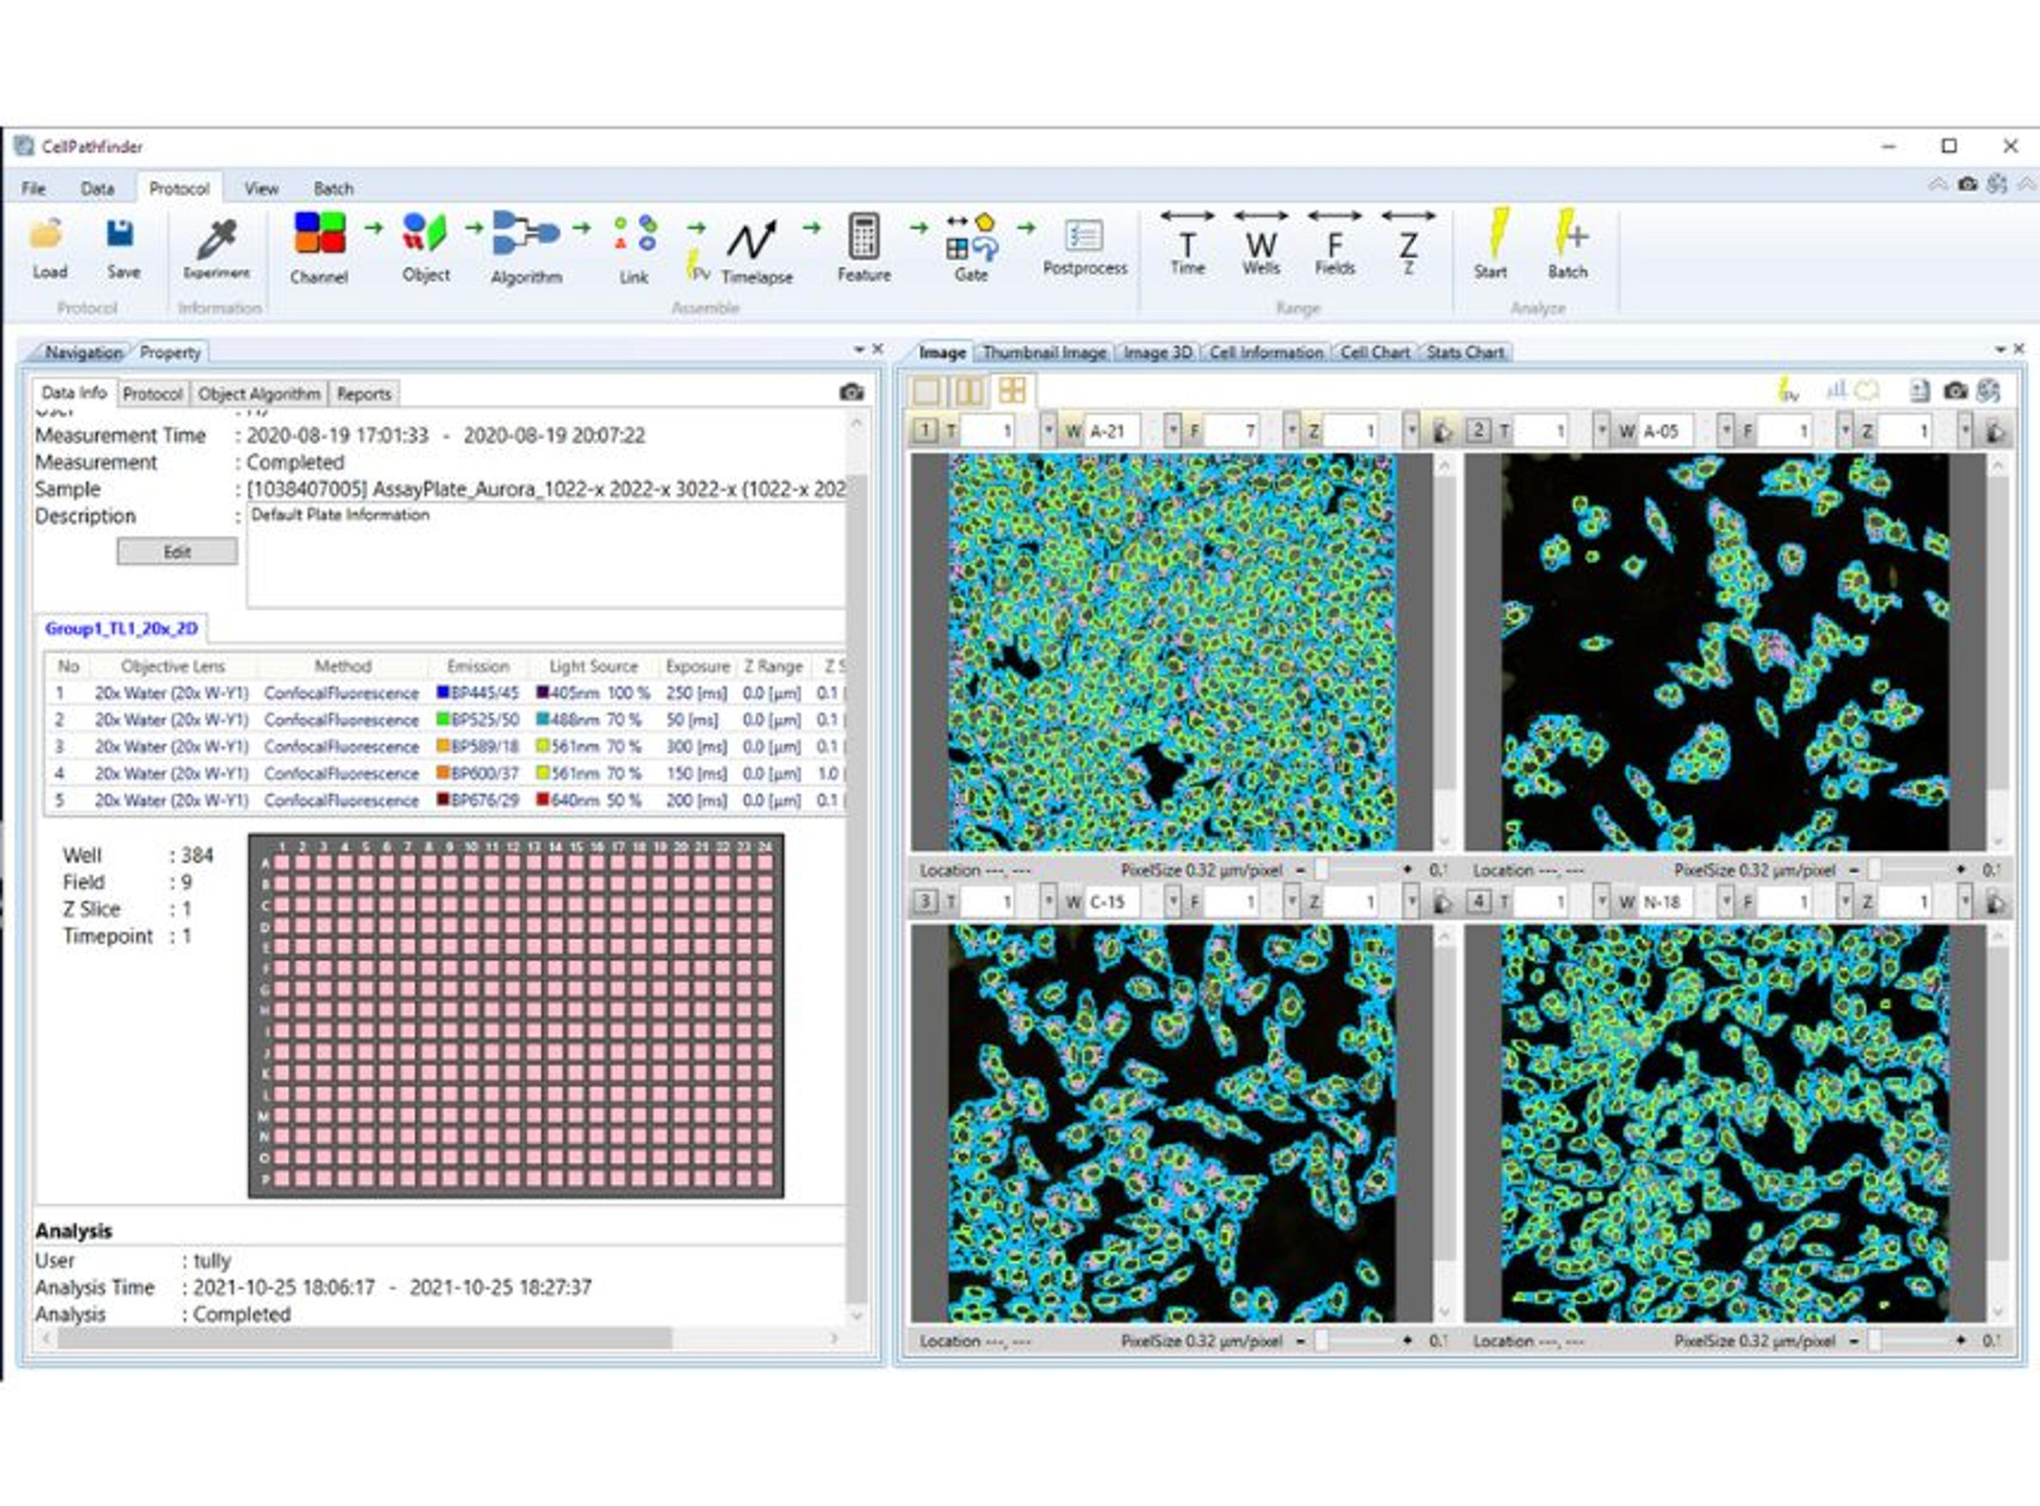The height and width of the screenshot is (1506, 2040).
Task: Open the Object Algorithm tab
Action: tap(259, 394)
